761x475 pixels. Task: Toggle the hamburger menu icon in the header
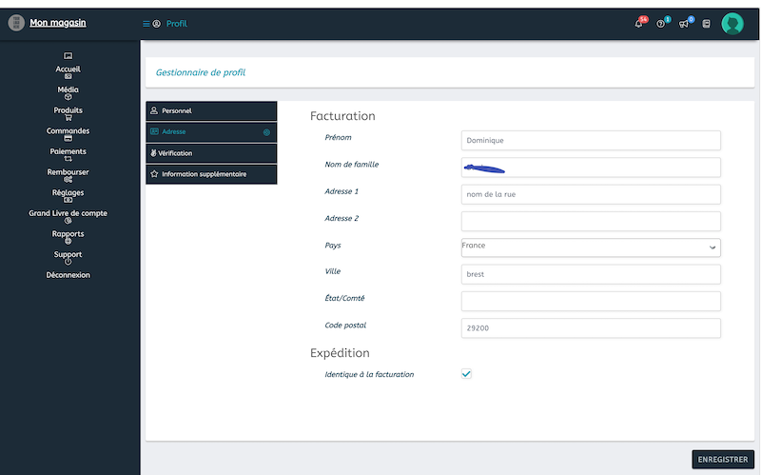pos(146,24)
